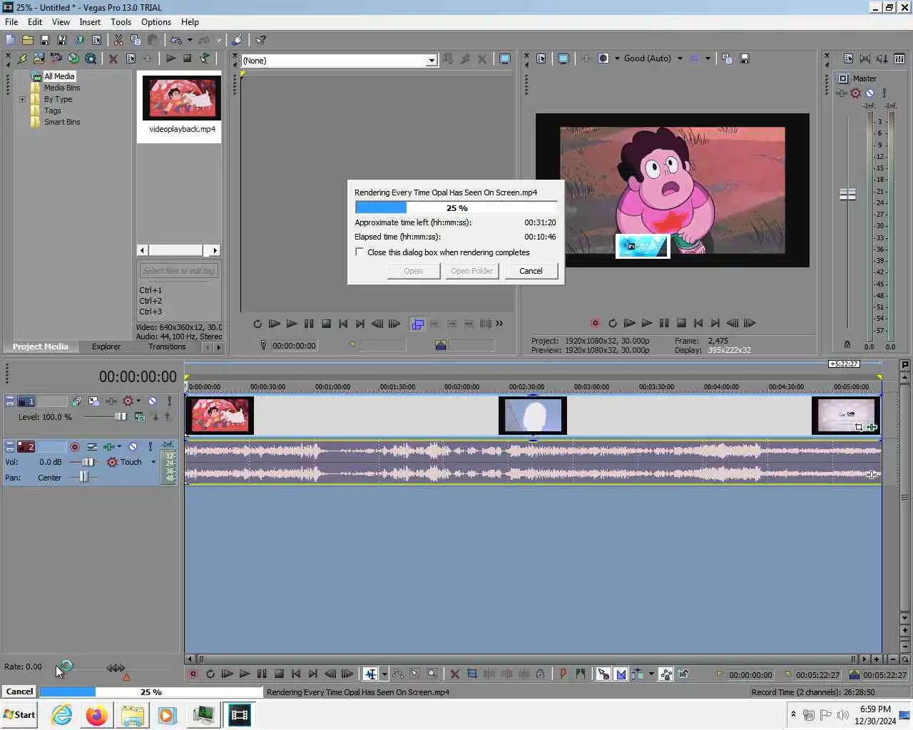Click timeline toolbar Delete X icon
This screenshot has width=913, height=730.
coord(454,674)
